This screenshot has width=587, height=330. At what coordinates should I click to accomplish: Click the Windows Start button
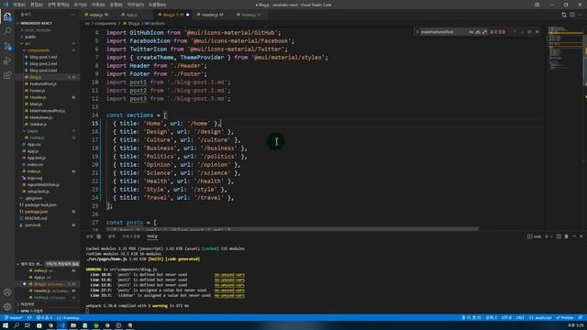tap(6, 325)
